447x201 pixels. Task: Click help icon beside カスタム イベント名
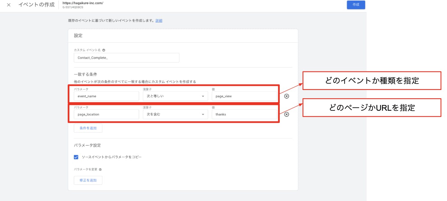click(x=104, y=50)
